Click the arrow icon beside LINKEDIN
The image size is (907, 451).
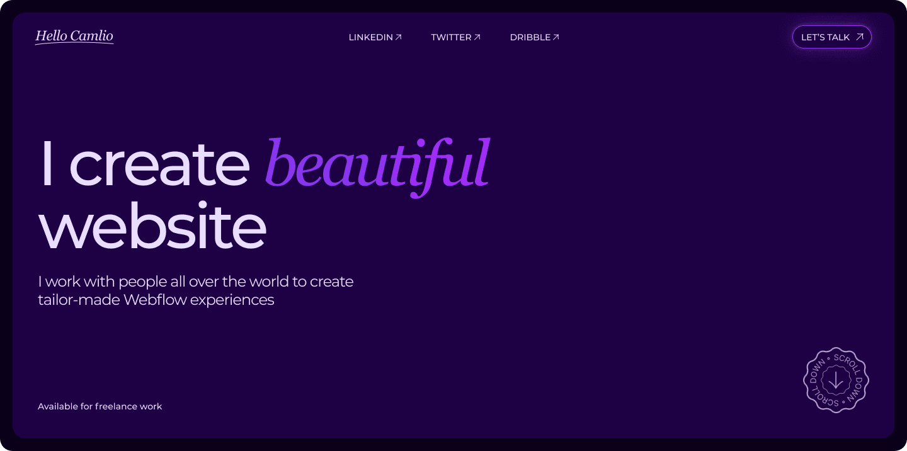(x=399, y=37)
